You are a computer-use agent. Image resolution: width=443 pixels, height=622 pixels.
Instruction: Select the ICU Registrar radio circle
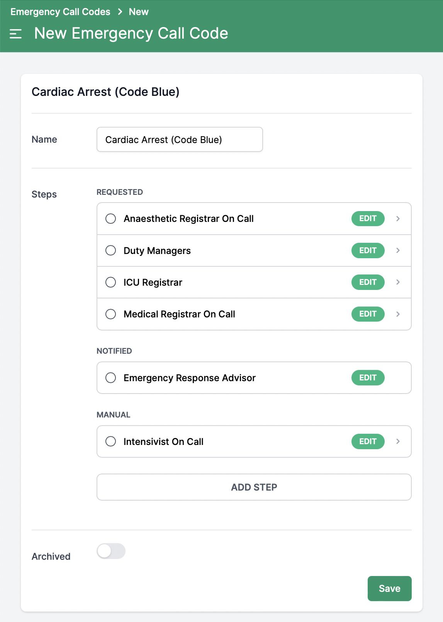tap(111, 282)
